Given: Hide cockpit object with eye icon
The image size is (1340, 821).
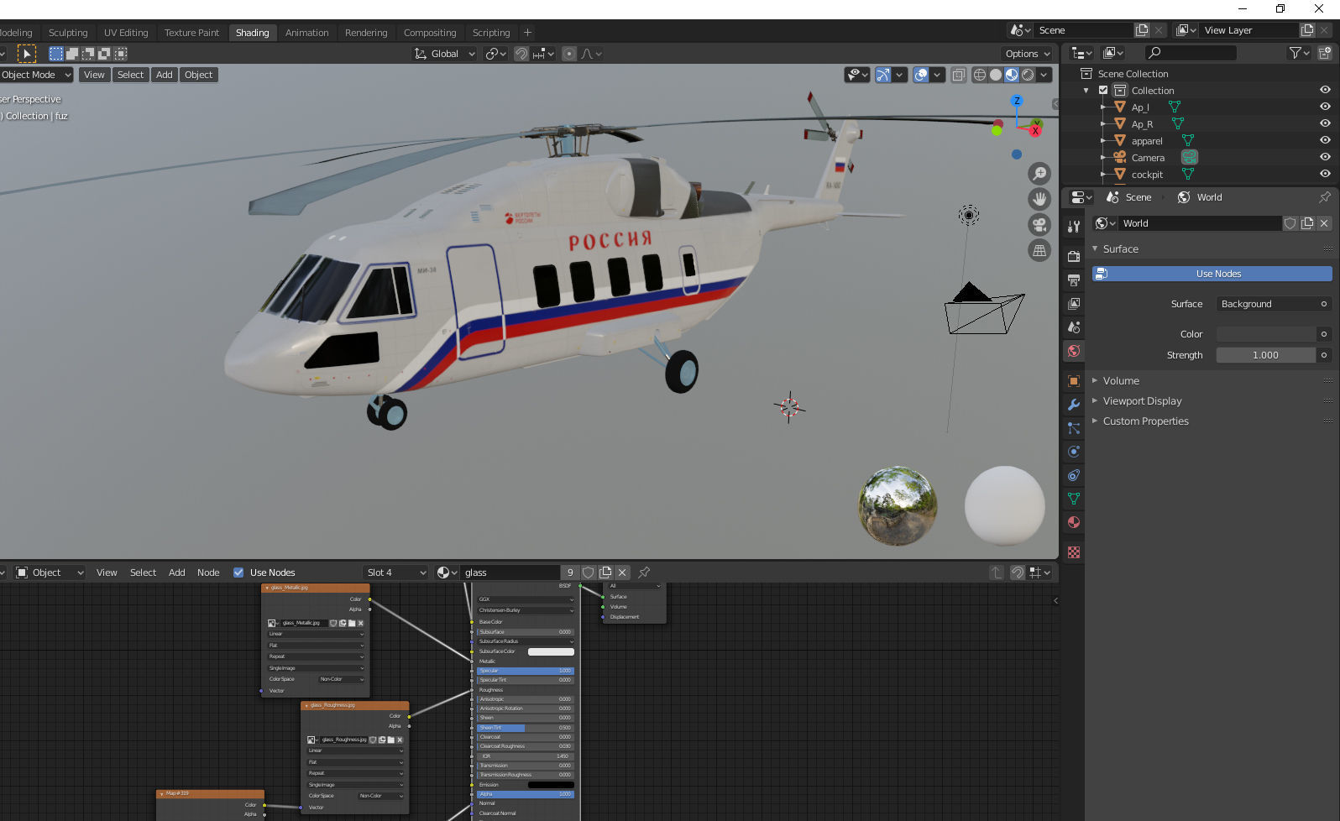Looking at the screenshot, I should [1325, 174].
